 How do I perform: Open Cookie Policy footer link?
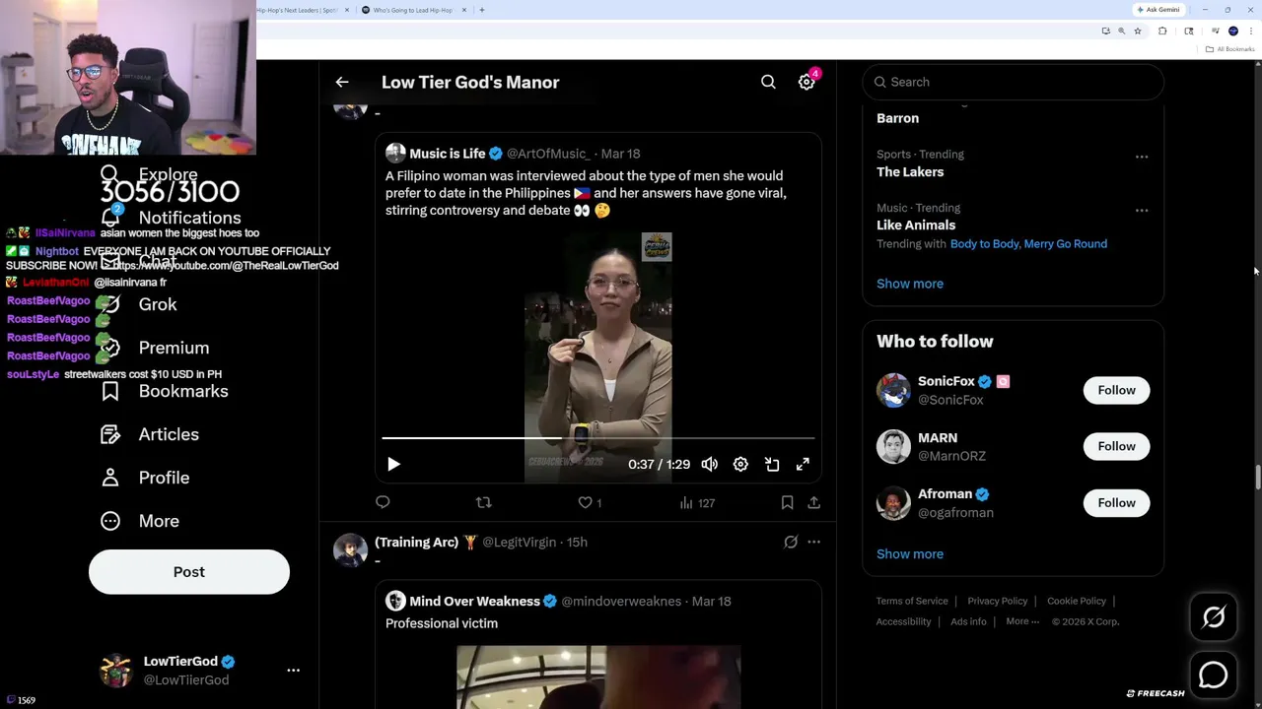point(1077,601)
